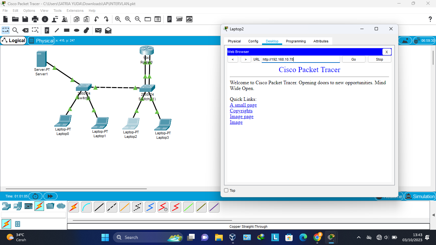Click the Power Cycle Devices button
This screenshot has height=245, width=436.
coord(35,196)
